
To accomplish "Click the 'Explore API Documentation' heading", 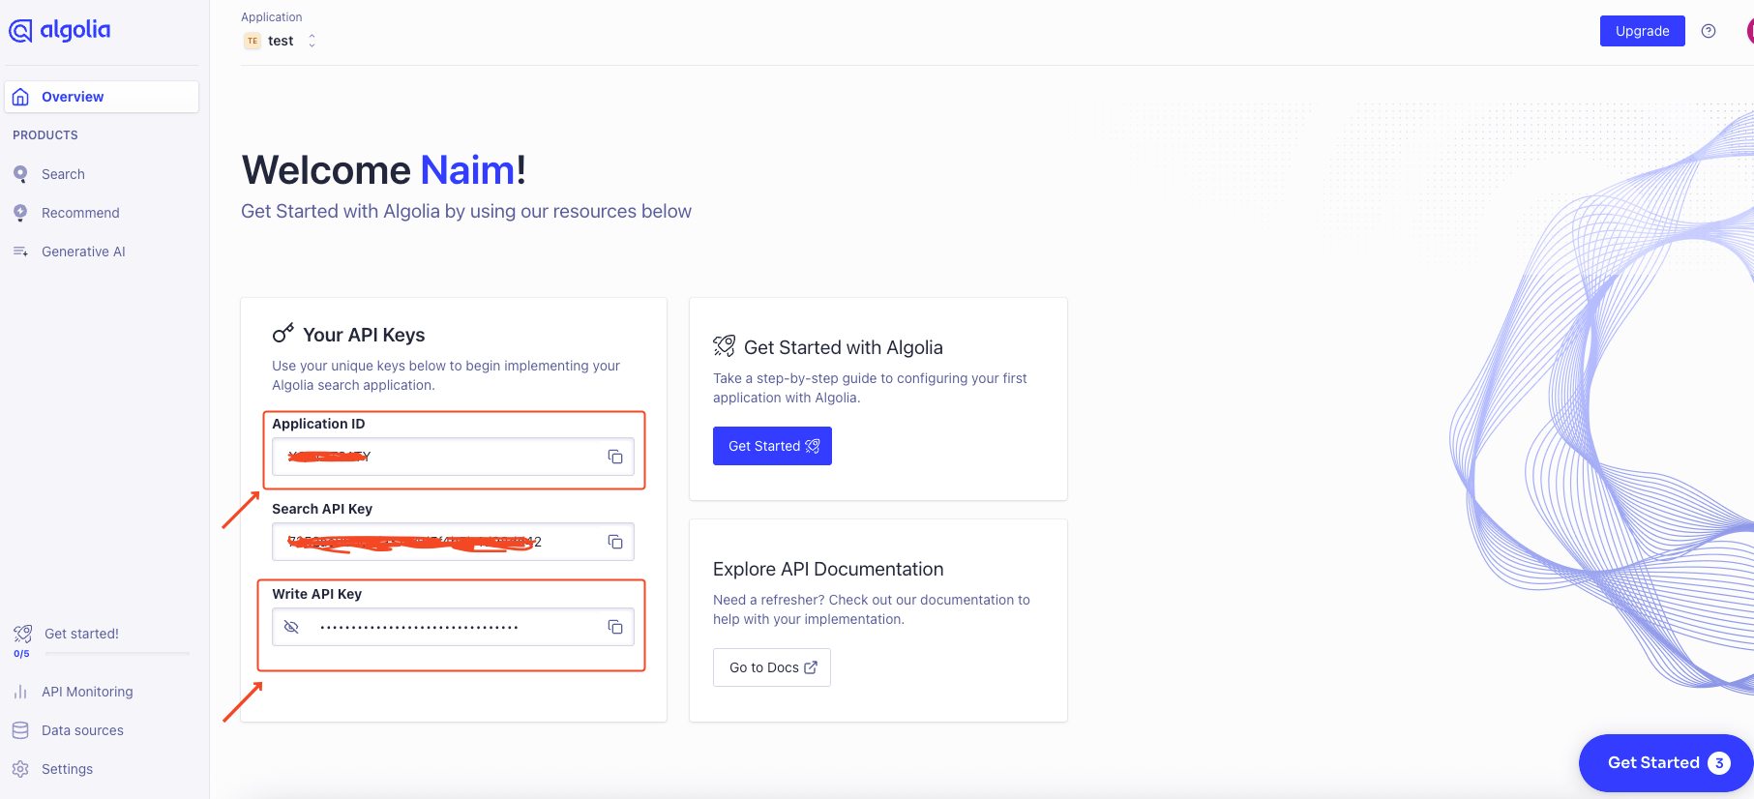I will (x=828, y=569).
